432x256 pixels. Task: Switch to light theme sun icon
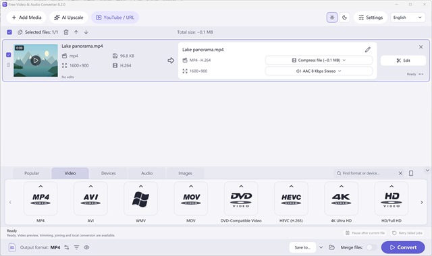coord(332,18)
